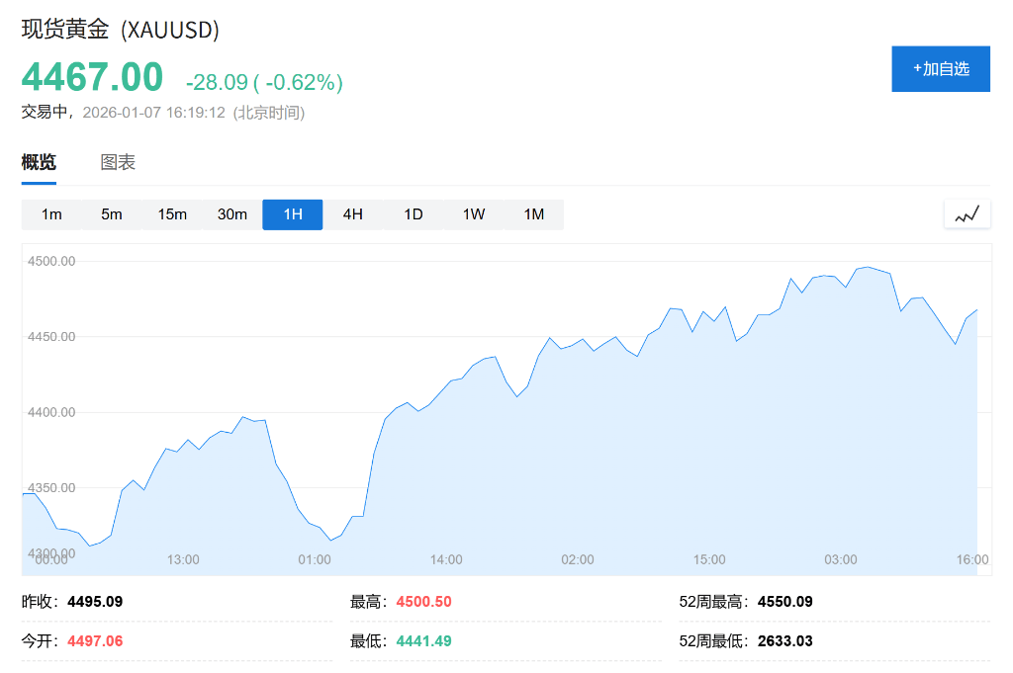Click the chart peak near 03:00
Screen dimensions: 1013x673
pos(868,267)
